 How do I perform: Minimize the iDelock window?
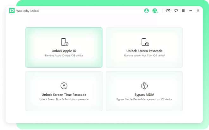[191, 11]
